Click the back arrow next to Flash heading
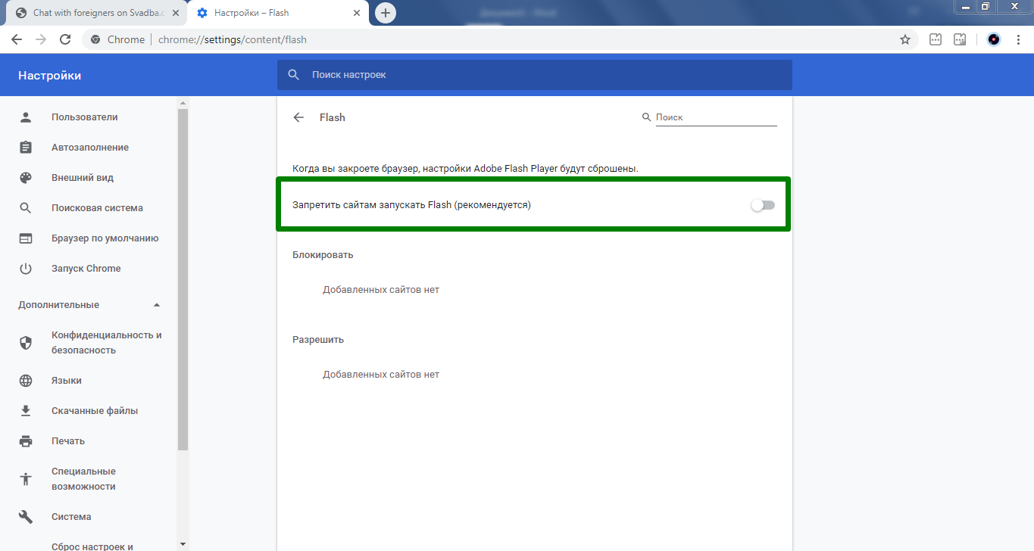Screen dimensions: 1034x551 298,117
